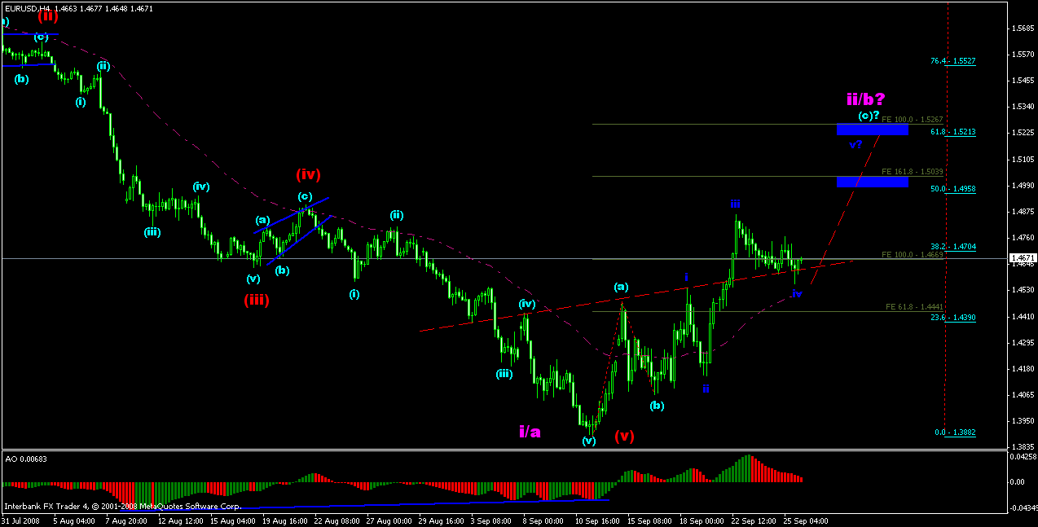Click the 38.2 - 1.4704 Fibonacci label
The image size is (1038, 527).
coord(953,246)
